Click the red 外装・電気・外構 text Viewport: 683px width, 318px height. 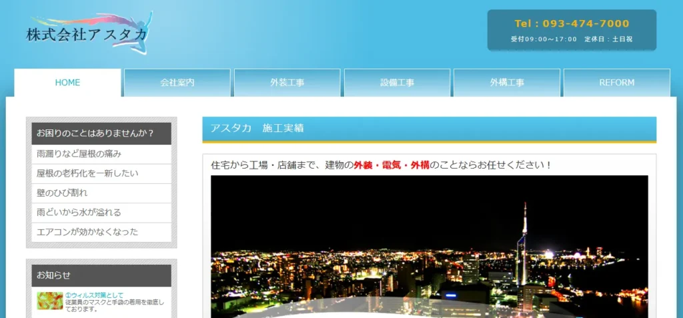click(x=392, y=165)
